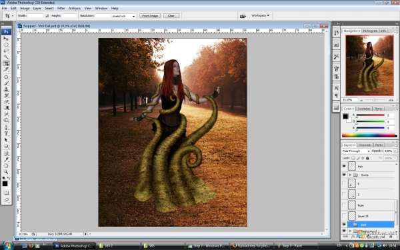
Task: Click the Clear button in options bar
Action: (171, 15)
